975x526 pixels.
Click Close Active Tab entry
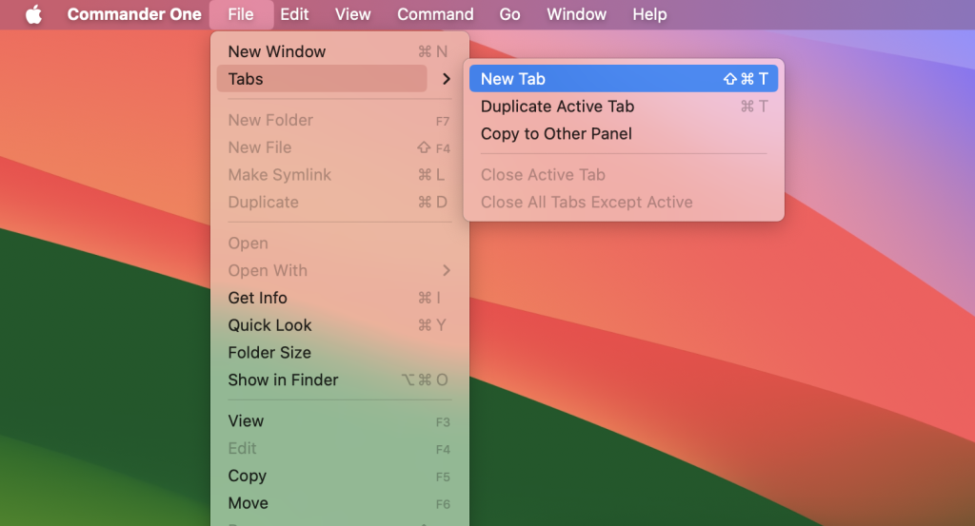[x=624, y=174]
